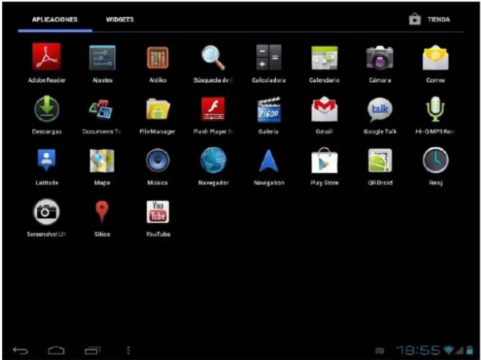
Task: Switch to the Widgets tab
Action: pos(120,19)
